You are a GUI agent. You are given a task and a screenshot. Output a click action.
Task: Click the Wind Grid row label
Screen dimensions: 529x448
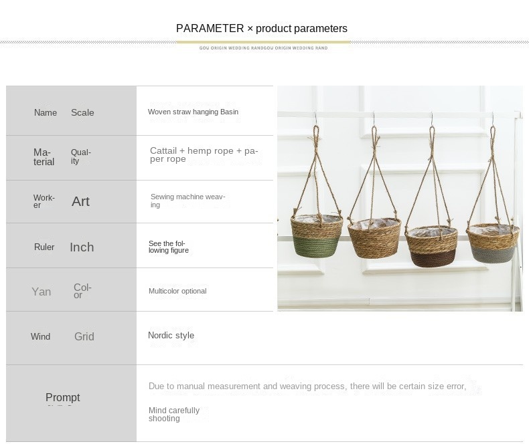pos(62,336)
